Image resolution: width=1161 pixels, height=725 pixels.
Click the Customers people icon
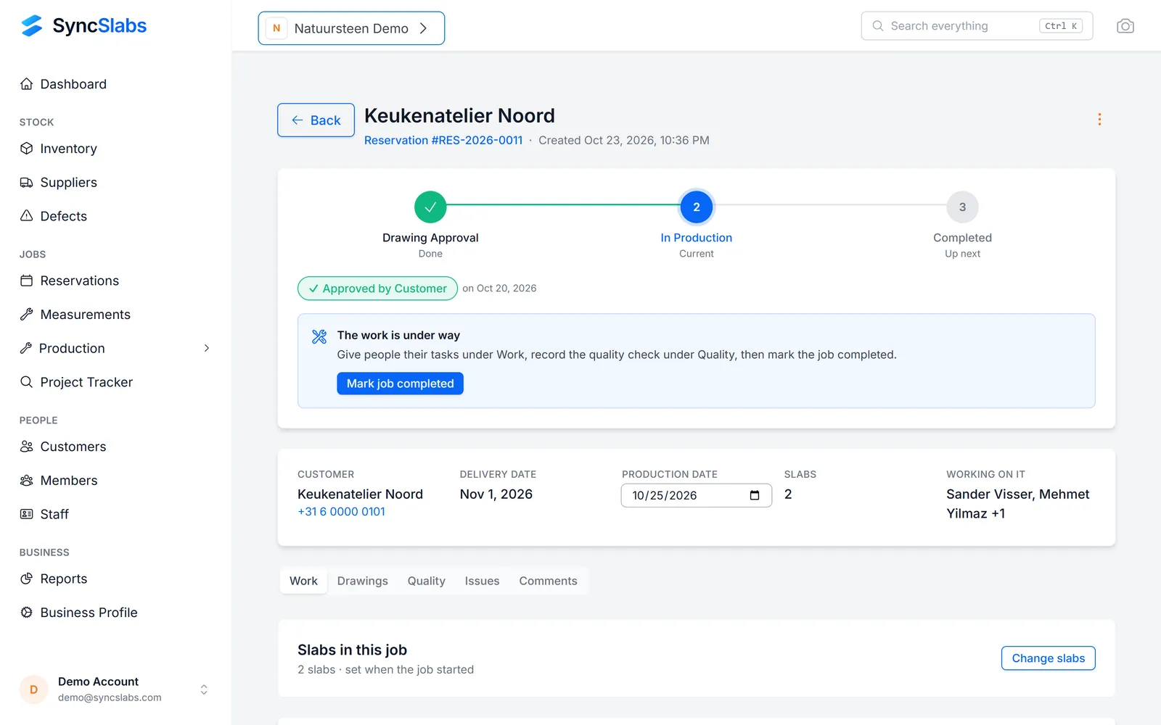[x=27, y=447]
